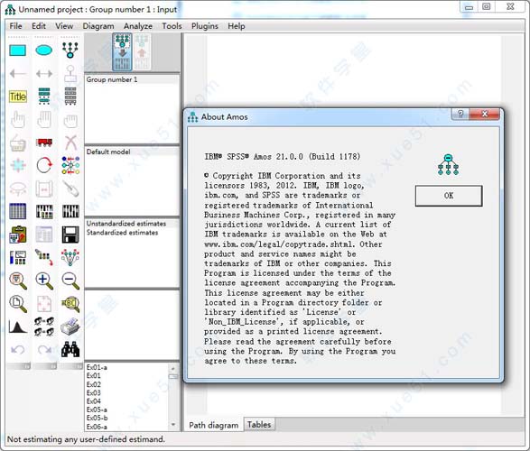Select the draw covariances double-arrow tool

44,73
